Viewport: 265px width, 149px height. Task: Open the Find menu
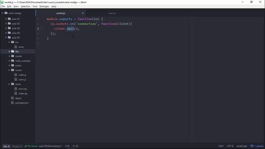[35, 7]
